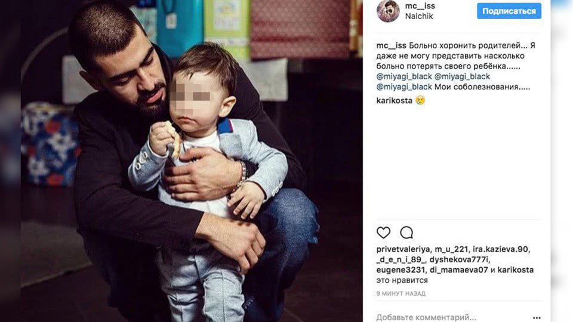573x322 pixels.
Task: Click the Подписаться follow button
Action: pos(509,11)
